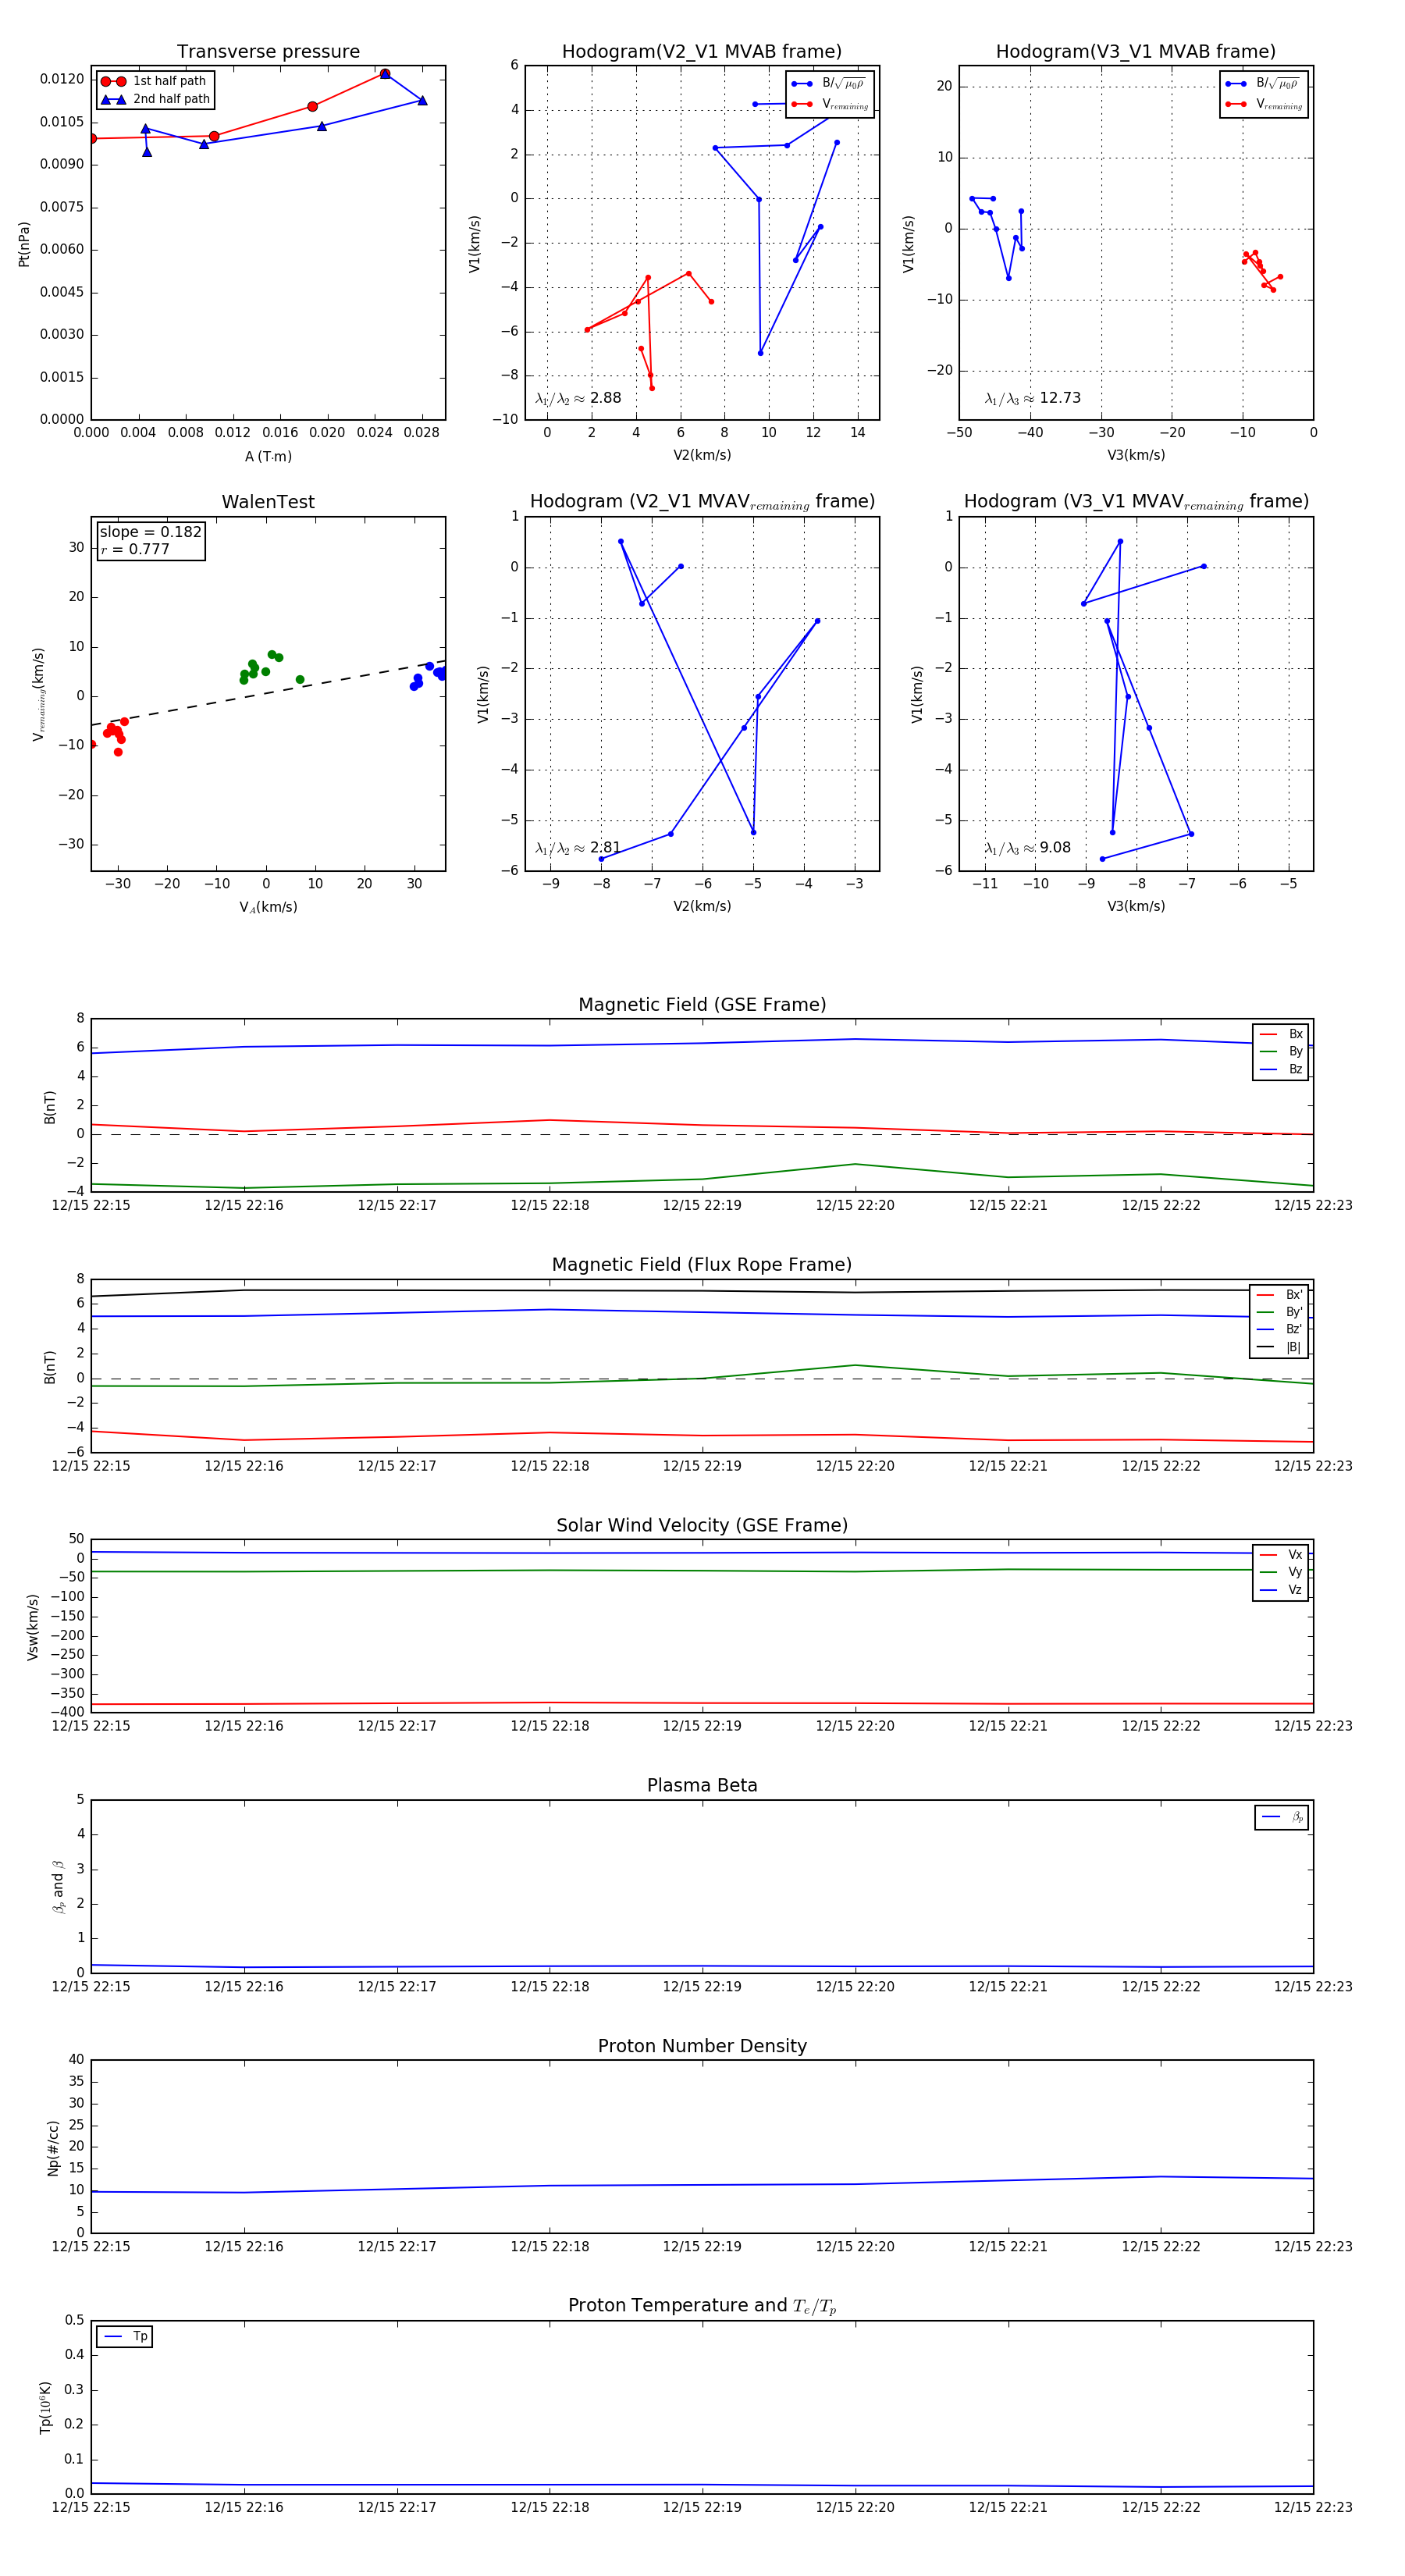This screenshot has width=1405, height=2576.
Task: Click 'Solar Wind Velocity (GSE Frame)' title
Action: [702, 1526]
